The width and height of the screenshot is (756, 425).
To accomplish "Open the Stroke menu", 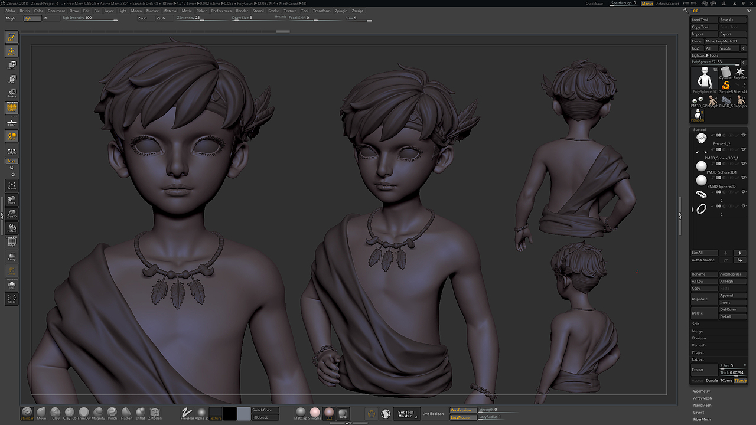I will pos(273,11).
